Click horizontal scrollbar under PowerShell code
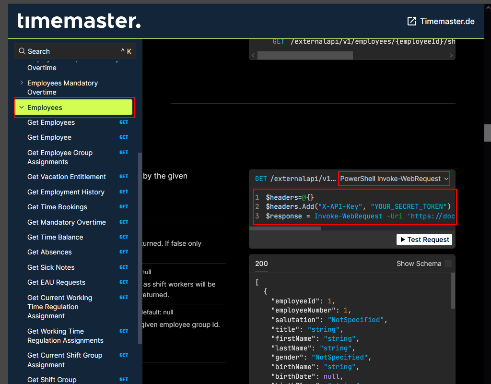Image resolution: width=491 pixels, height=384 pixels. pyautogui.click(x=285, y=228)
